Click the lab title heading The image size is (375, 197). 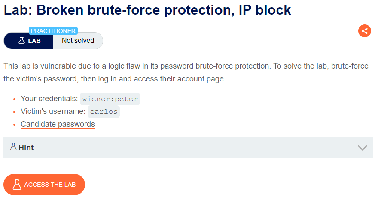tap(147, 10)
